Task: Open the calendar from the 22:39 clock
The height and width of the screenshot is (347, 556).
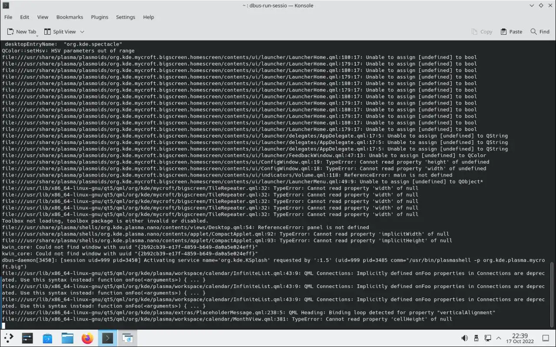Action: (x=520, y=338)
